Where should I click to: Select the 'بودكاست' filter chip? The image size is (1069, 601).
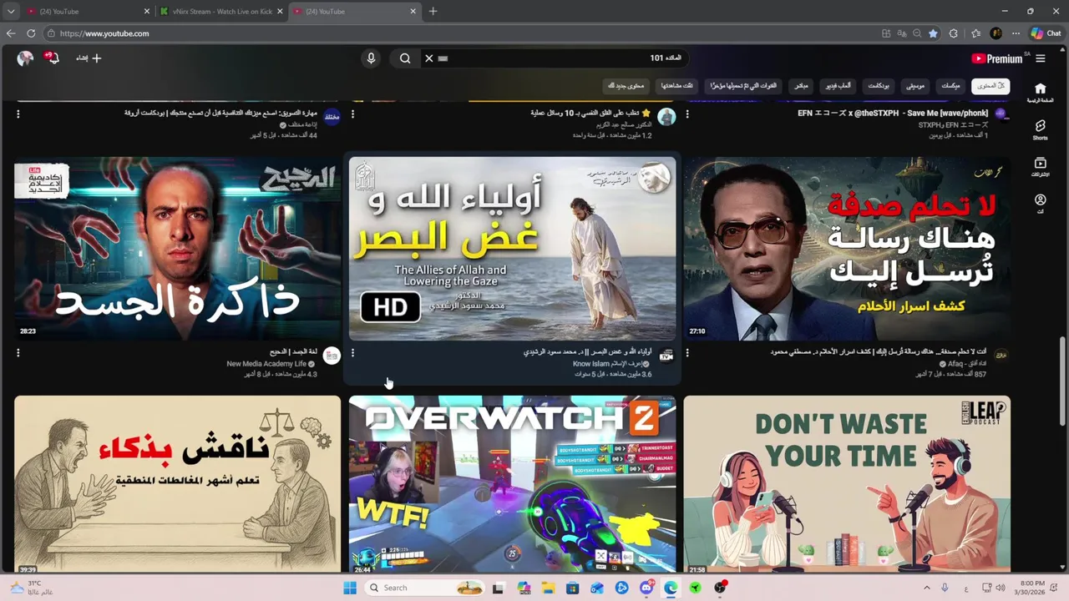[x=879, y=85]
